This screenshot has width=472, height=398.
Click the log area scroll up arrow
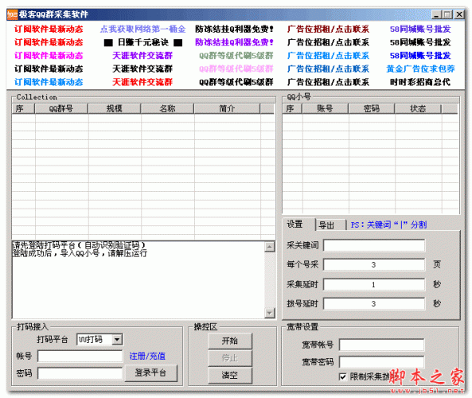(269, 248)
